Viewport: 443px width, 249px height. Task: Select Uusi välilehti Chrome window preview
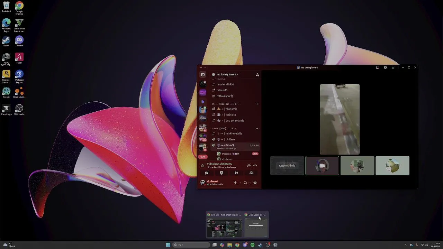(256, 225)
